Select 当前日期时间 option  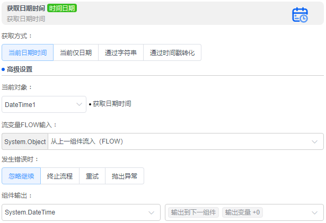(28, 53)
